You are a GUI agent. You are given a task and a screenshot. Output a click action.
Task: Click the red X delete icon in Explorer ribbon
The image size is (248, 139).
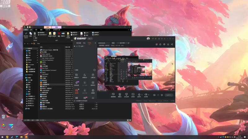(x=59, y=33)
